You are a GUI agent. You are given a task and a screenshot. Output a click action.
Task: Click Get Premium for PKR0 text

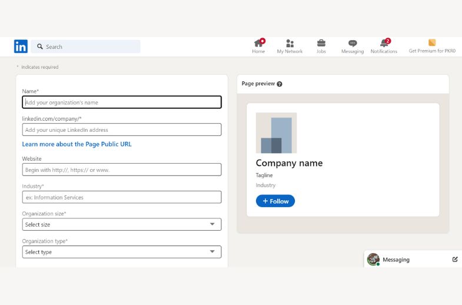pos(432,51)
